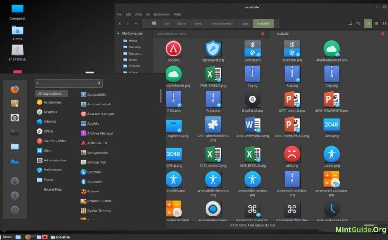
Task: Open Pictures in the file manager sidebar
Action: [x=132, y=66]
